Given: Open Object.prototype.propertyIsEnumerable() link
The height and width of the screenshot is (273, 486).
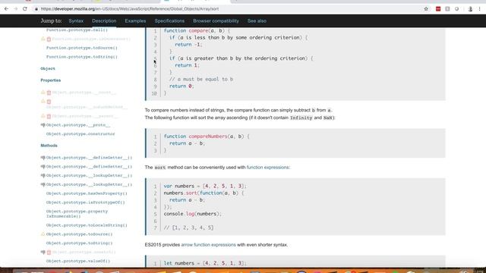Looking at the screenshot, I should click(x=77, y=214).
